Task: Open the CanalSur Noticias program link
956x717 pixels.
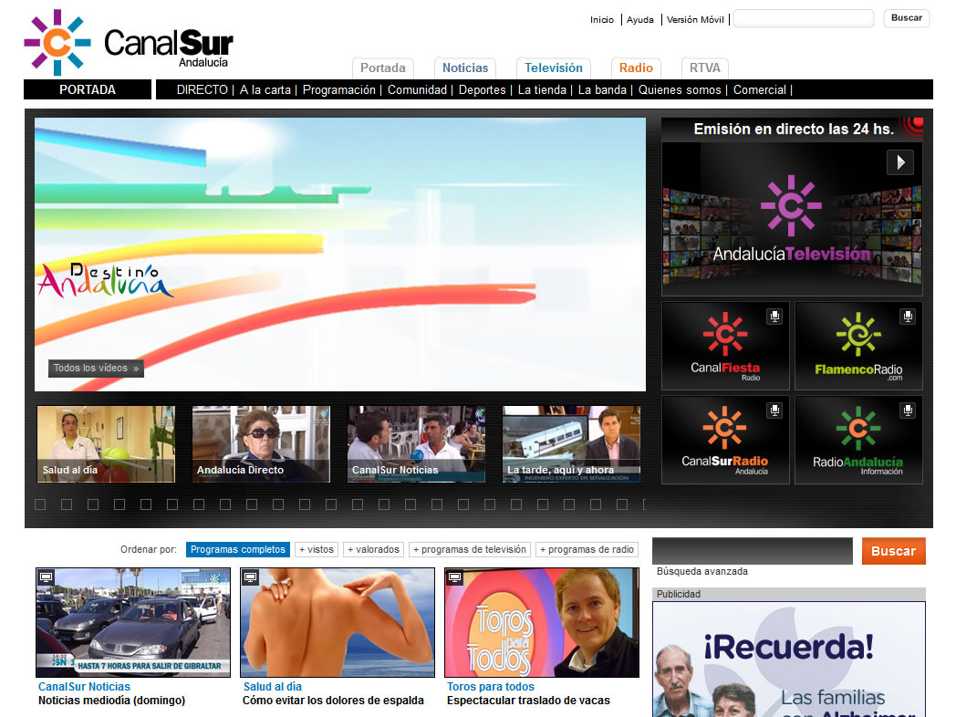Action: [84, 687]
